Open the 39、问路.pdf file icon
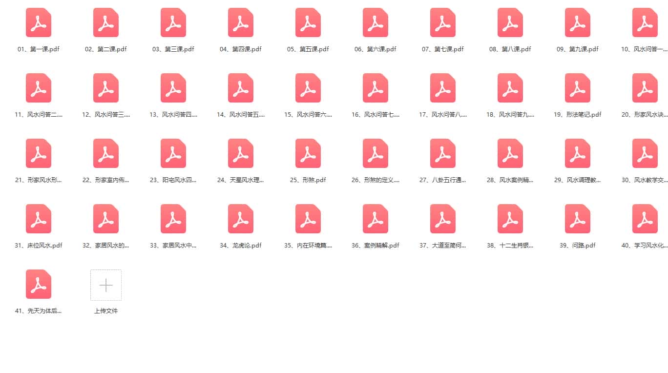The width and height of the screenshot is (668, 373). point(578,219)
